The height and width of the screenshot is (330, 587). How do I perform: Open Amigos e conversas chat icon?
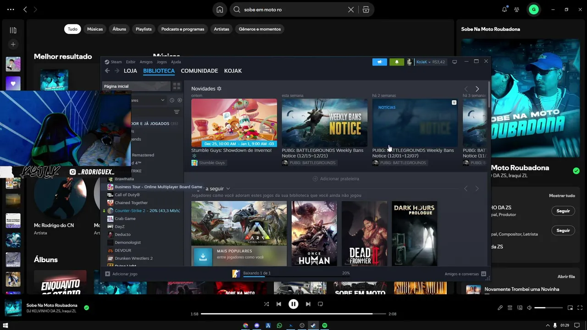pos(483,274)
